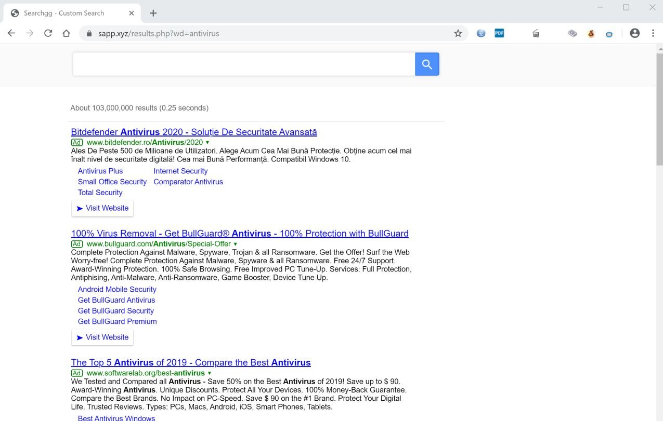663x421 pixels.
Task: Click the About 103,000,000 results text
Action: [139, 108]
